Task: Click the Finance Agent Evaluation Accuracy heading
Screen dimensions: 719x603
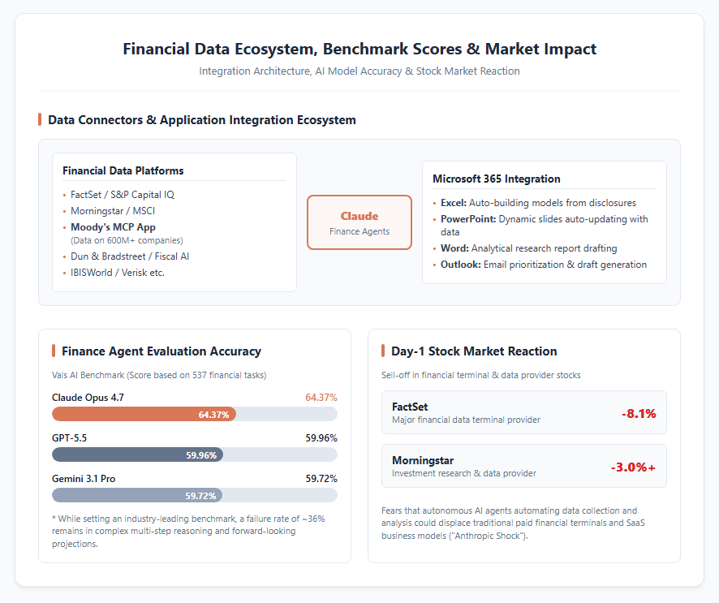Action: click(161, 351)
